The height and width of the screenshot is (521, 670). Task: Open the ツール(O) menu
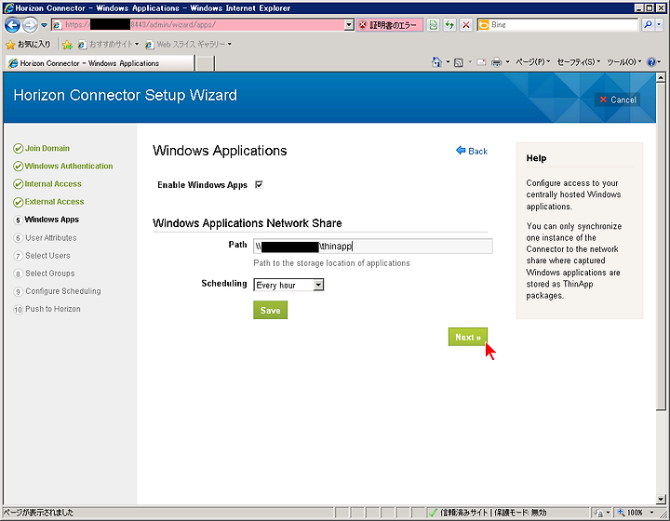pos(624,62)
